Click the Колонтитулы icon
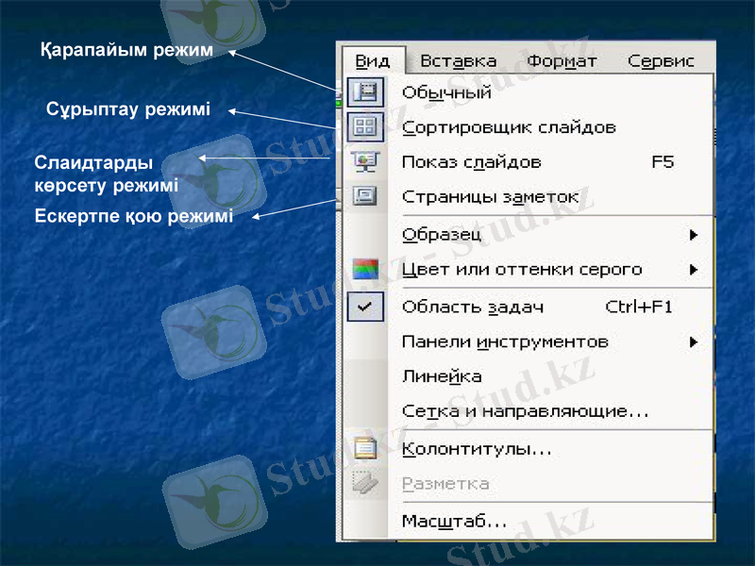The width and height of the screenshot is (755, 566). click(x=364, y=450)
